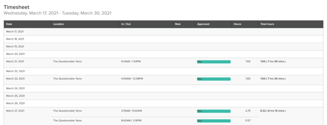327x125 pixels.
Task: Click the 4:59AM / 12:38PM time entry
Action: click(132, 79)
